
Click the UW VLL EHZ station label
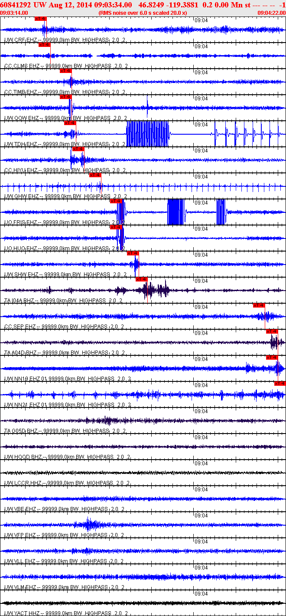[64, 561]
